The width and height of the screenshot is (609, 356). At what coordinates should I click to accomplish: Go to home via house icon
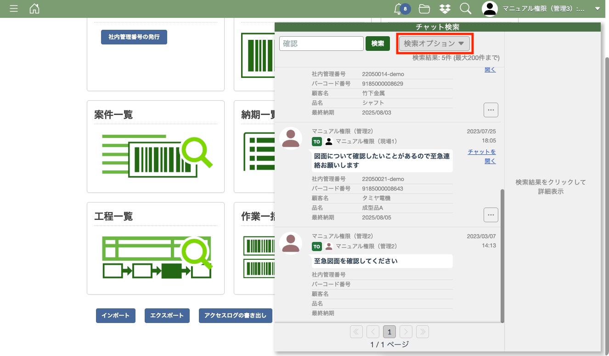(34, 9)
